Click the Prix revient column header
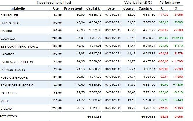 pos(73,8)
